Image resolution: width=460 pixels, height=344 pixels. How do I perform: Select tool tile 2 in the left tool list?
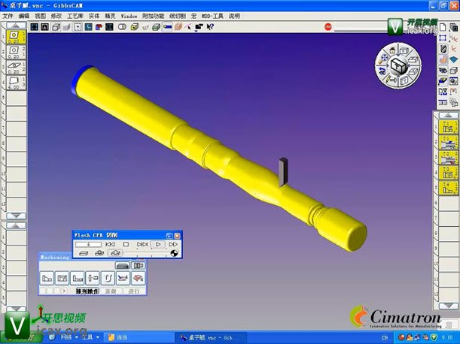click(x=16, y=52)
